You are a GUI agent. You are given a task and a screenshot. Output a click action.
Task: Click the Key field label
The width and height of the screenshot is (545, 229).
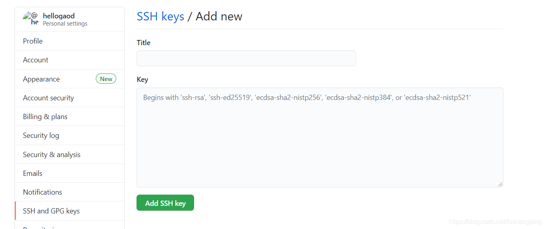point(143,79)
